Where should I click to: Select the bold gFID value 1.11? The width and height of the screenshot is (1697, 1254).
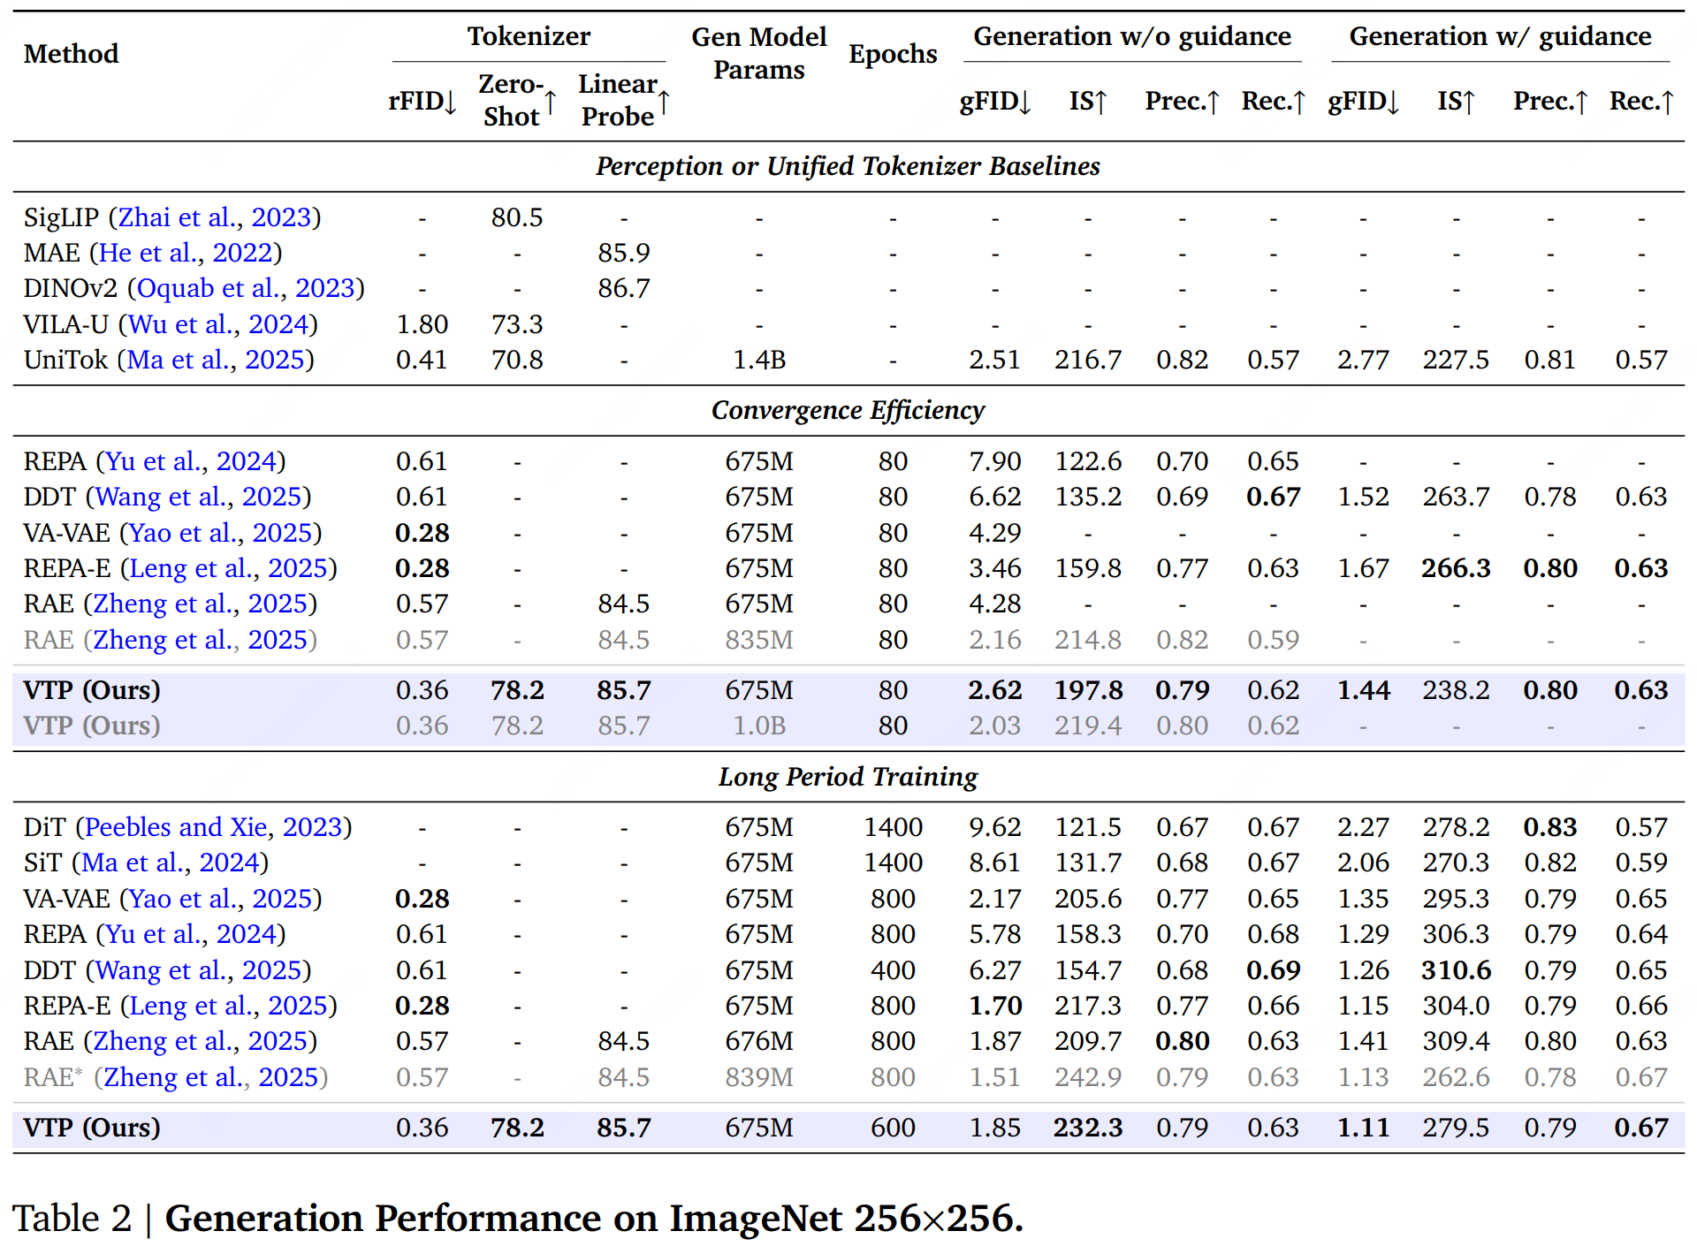(1363, 1128)
